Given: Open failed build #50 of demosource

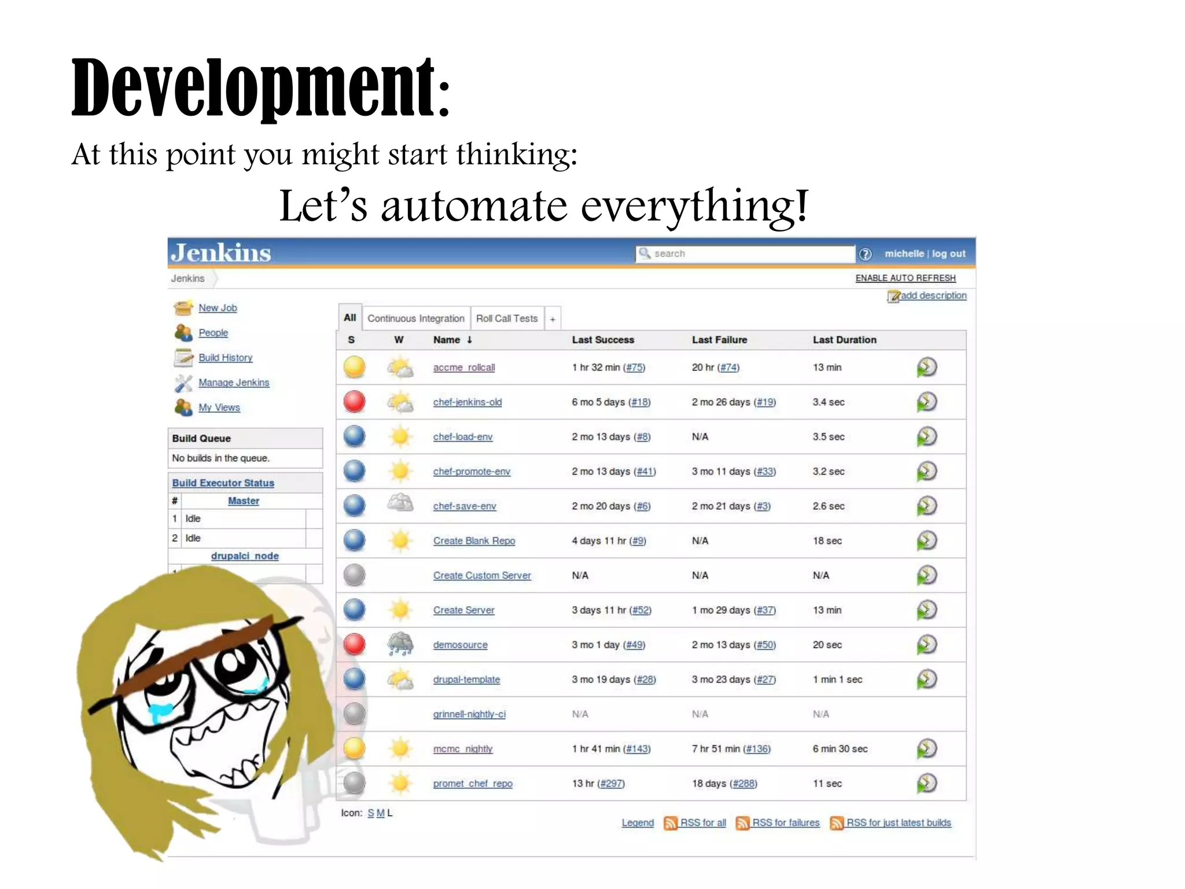Looking at the screenshot, I should 764,645.
